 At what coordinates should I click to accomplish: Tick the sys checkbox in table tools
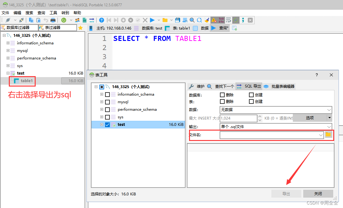(x=107, y=117)
